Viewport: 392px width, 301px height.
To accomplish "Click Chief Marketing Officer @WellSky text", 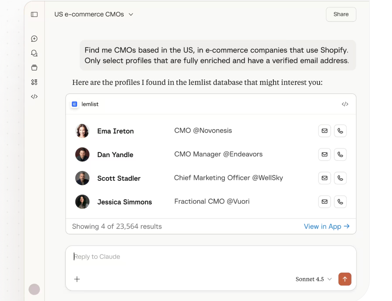I will (229, 178).
